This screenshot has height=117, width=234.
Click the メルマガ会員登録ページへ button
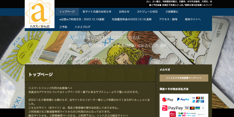(184, 78)
